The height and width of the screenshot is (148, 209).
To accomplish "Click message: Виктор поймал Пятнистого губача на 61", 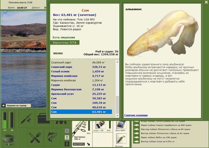I will click(x=165, y=133).
